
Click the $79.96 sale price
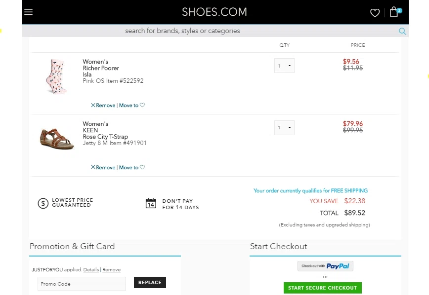(x=353, y=124)
